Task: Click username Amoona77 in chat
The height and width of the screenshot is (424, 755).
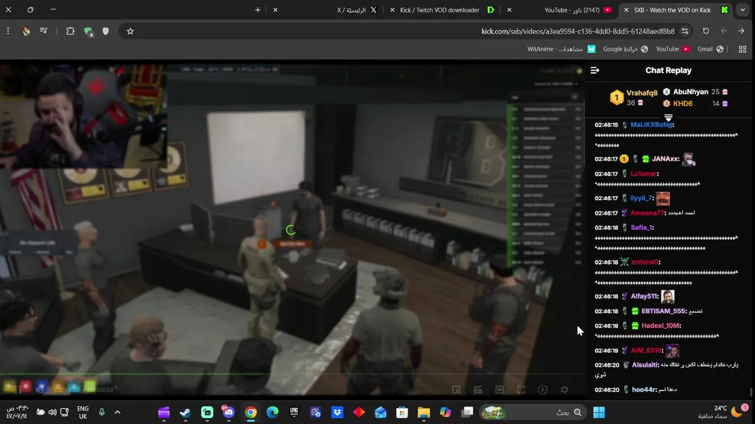Action: click(x=647, y=213)
